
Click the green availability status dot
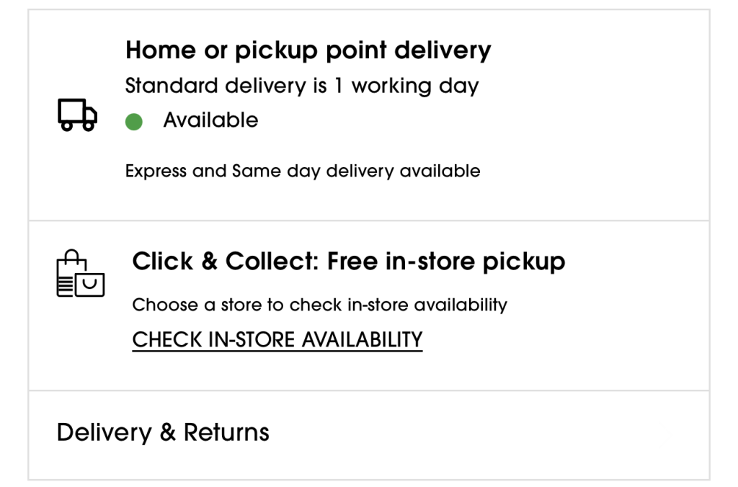click(133, 122)
